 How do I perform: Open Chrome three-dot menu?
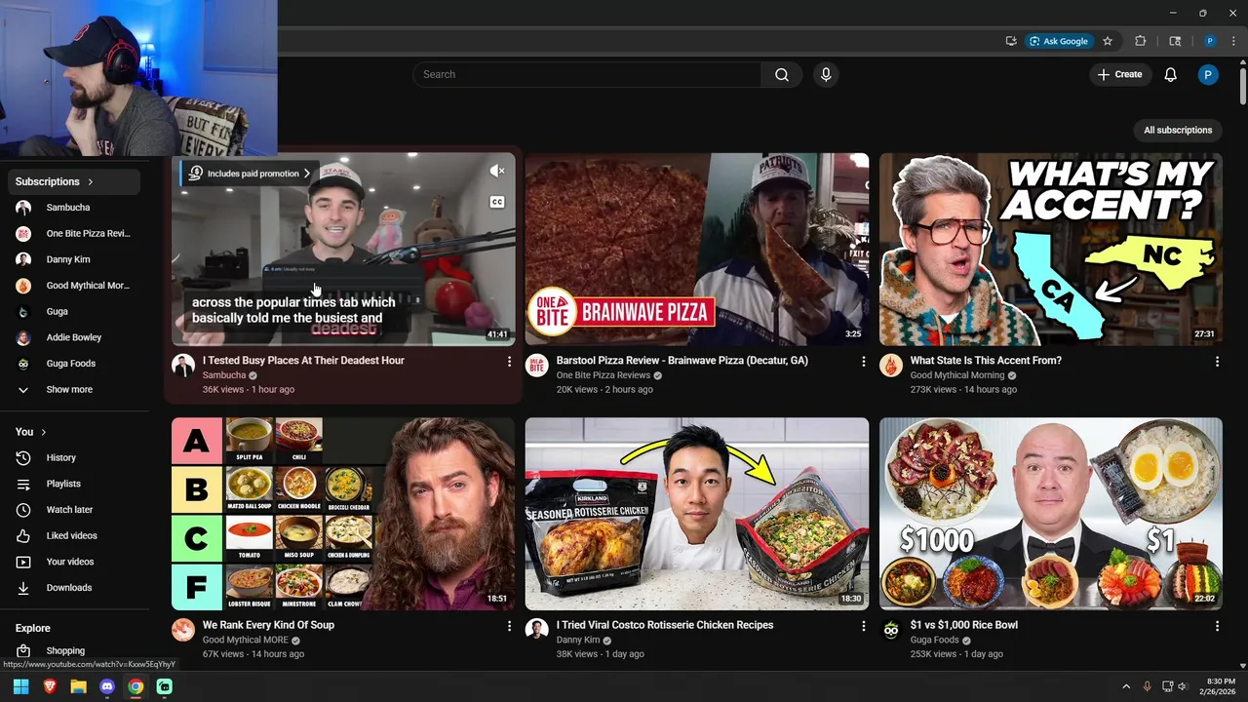point(1234,41)
